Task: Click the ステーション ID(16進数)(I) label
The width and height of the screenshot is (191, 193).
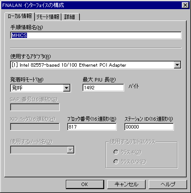Action: point(149,119)
